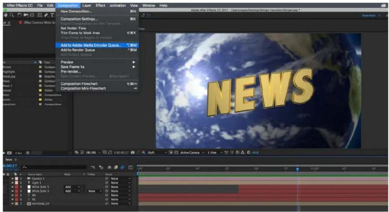
Task: Expand the Light 1 layer
Action: [13, 183]
